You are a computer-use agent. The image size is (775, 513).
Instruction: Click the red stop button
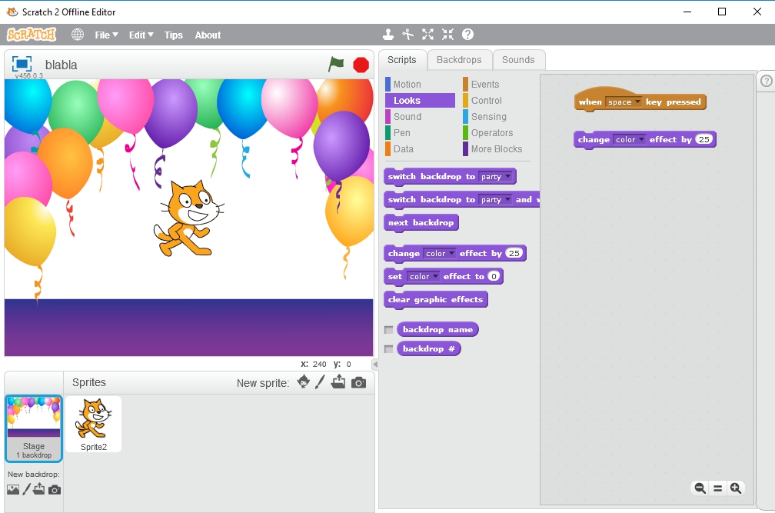click(361, 65)
